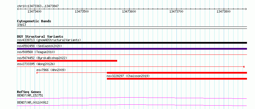Click the DGV Structural Variants track title
255x109 pixels.
point(40,37)
